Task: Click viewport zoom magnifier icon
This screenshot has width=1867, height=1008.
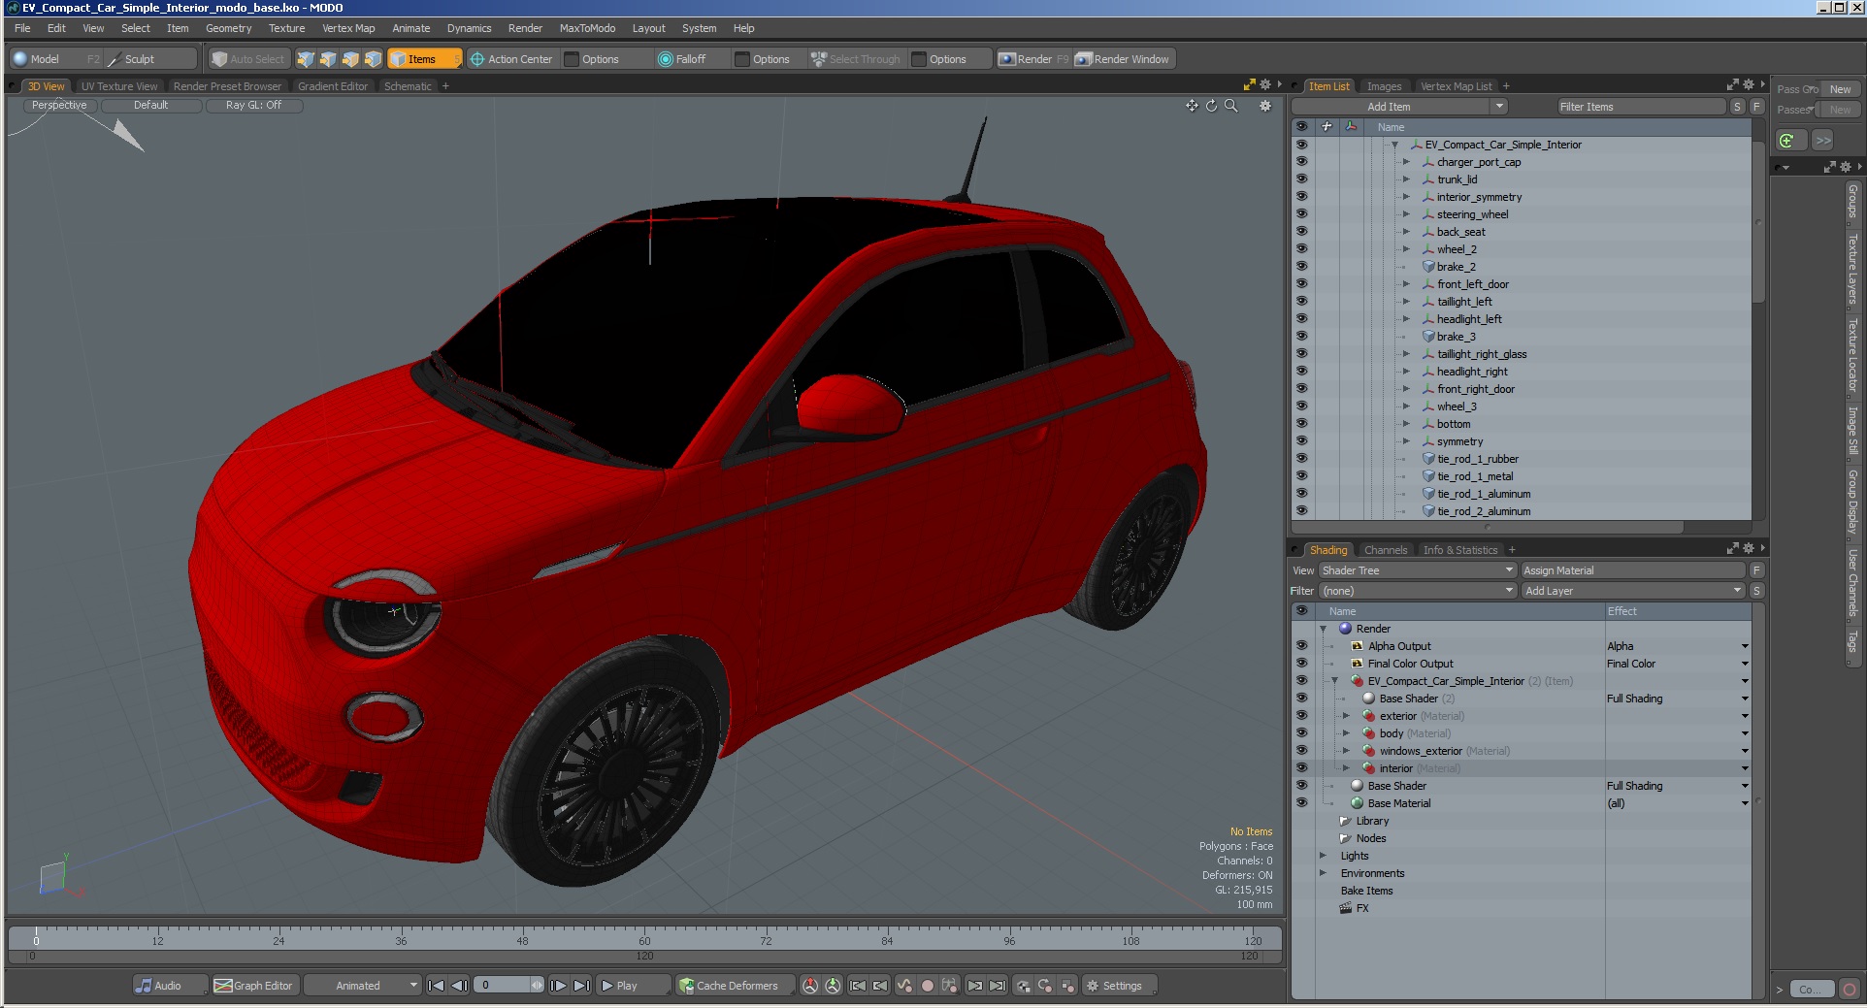Action: tap(1231, 106)
